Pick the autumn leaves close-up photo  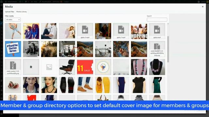(121, 49)
